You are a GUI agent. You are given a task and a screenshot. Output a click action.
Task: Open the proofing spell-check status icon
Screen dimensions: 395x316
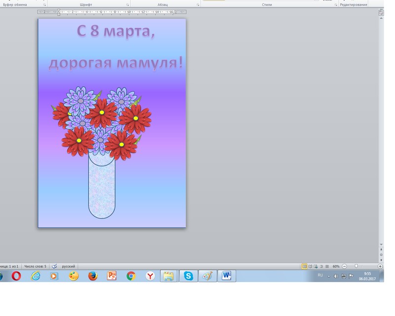(54, 266)
